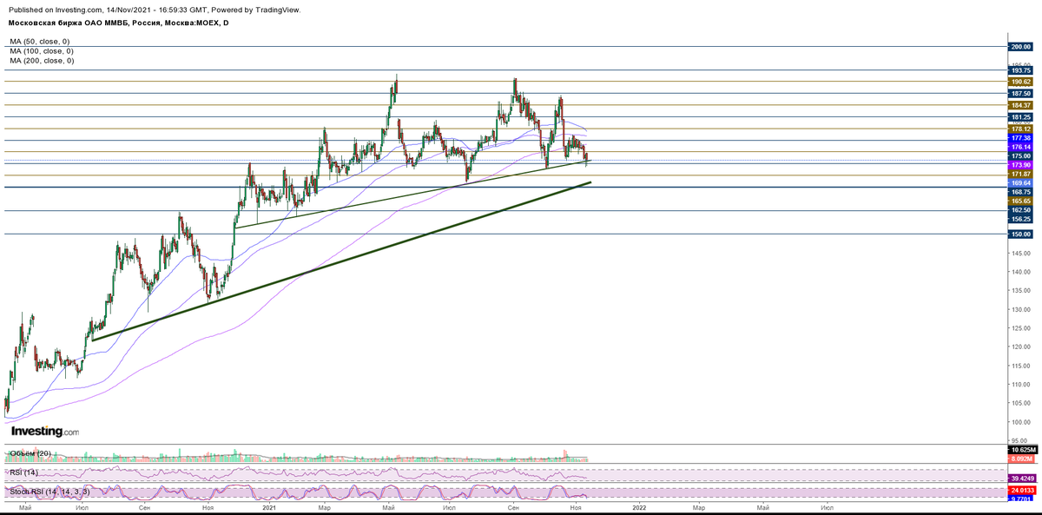
Task: Click the 156.25 price level tag
Action: click(1019, 219)
